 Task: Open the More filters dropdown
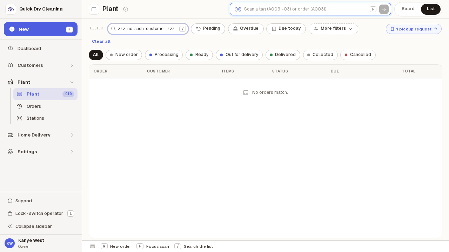(x=333, y=29)
